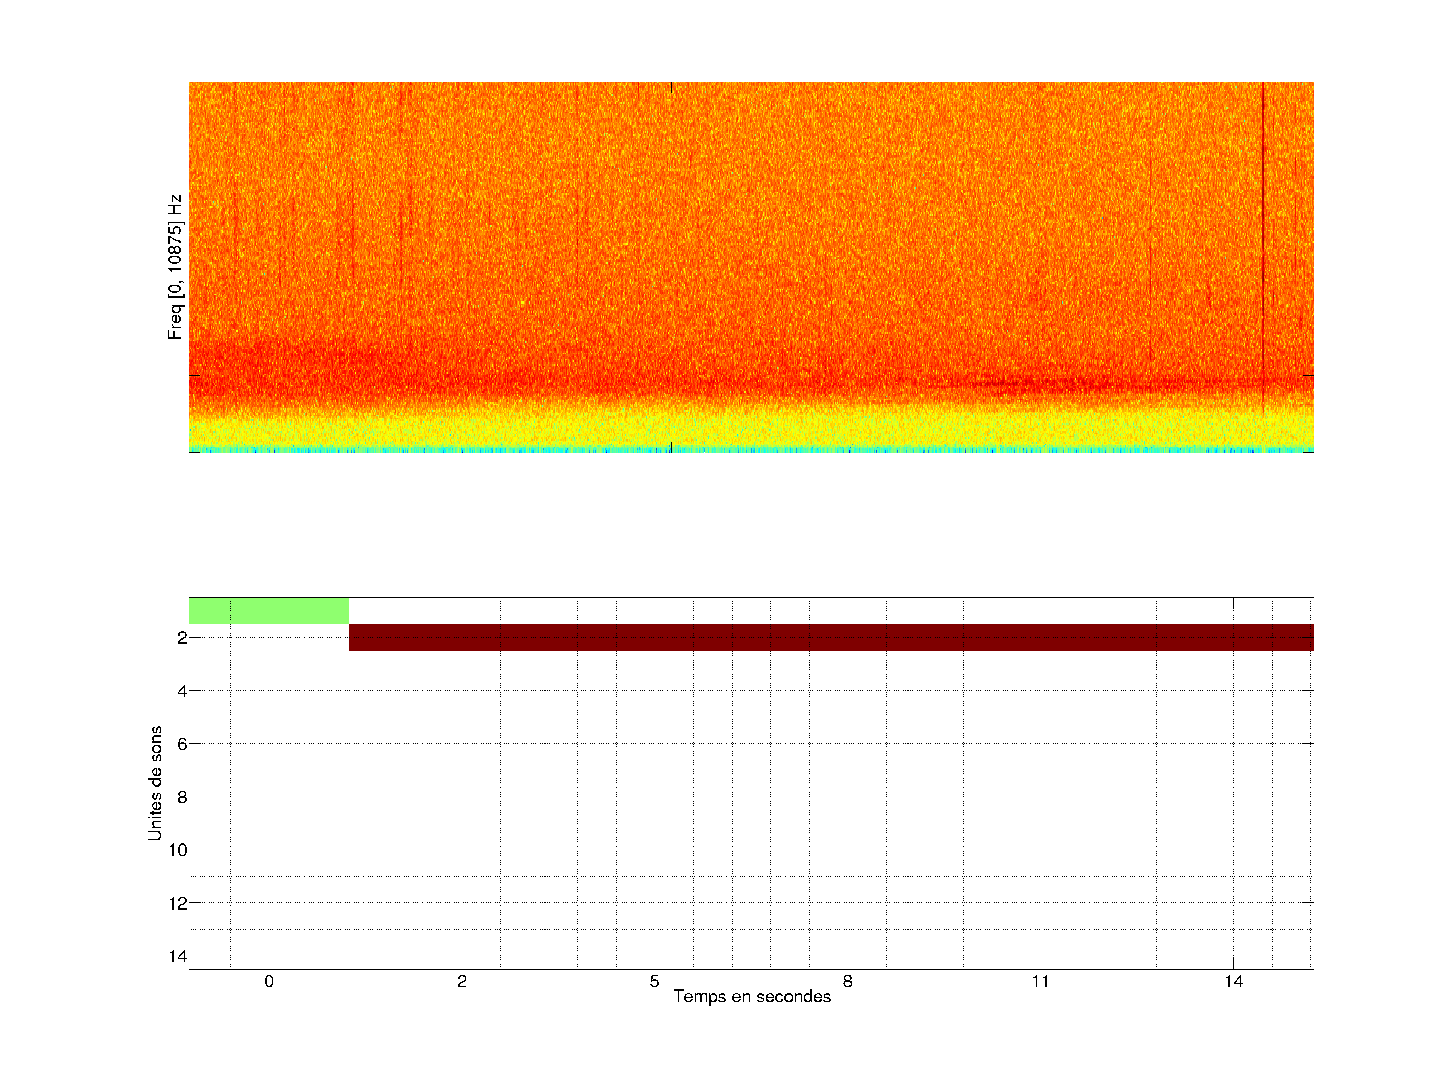Click the y-axis tick label 14
The height and width of the screenshot is (1089, 1452).
[178, 956]
